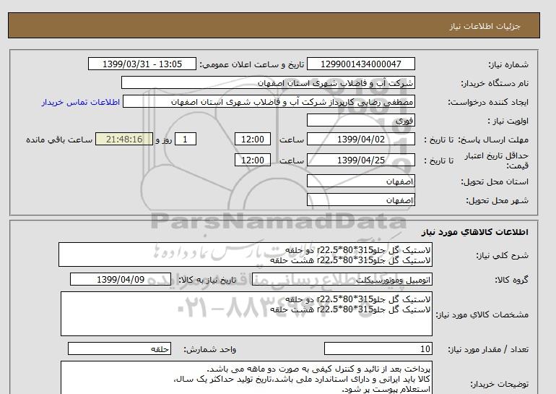This screenshot has width=556, height=394.
Task: Click the تعداد / مقدار مورد نیاز label
Action: 488,350
